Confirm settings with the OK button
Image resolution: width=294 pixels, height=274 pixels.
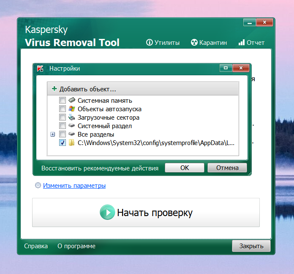tap(185, 167)
